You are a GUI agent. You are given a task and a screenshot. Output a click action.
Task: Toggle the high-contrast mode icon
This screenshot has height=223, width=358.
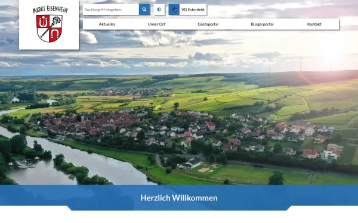pyautogui.click(x=159, y=10)
